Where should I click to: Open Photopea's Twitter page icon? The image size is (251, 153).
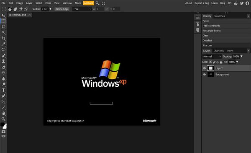242,3
